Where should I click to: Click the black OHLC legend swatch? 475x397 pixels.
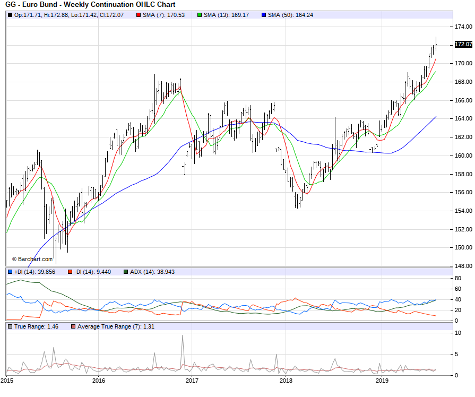point(10,15)
